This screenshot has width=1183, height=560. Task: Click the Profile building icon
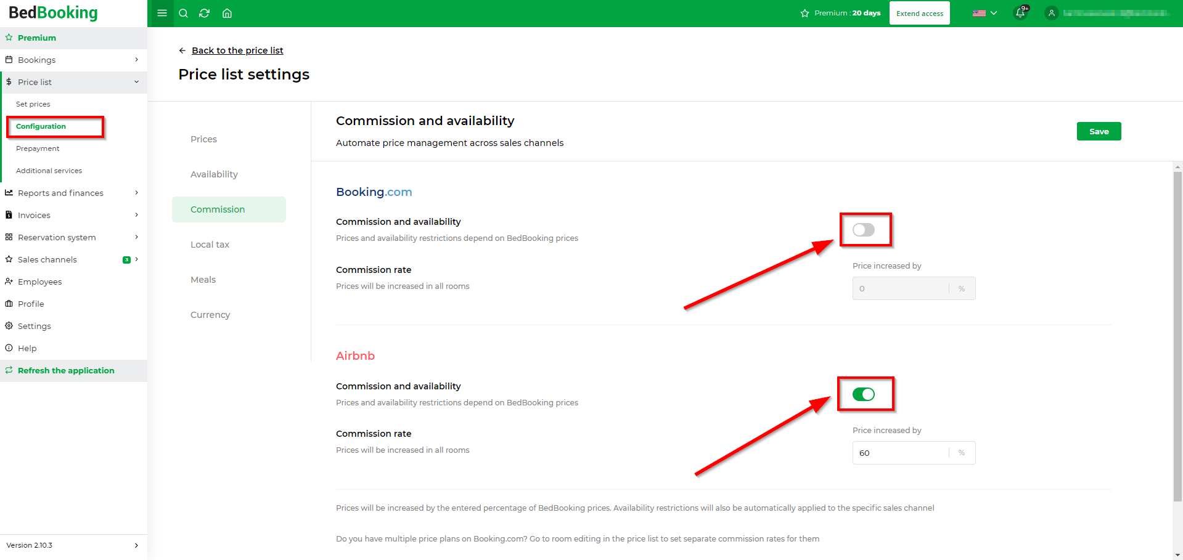[x=9, y=304]
